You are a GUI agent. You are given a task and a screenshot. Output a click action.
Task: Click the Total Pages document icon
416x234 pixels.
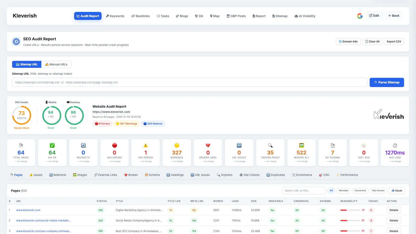[x=21, y=145]
